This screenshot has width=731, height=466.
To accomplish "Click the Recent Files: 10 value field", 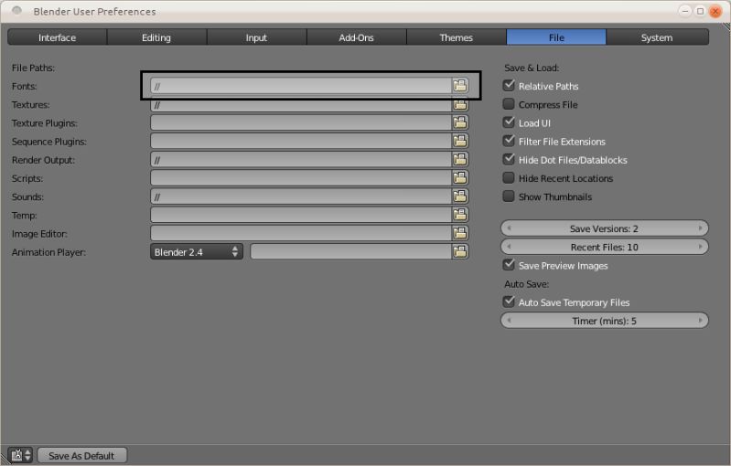I will [604, 247].
